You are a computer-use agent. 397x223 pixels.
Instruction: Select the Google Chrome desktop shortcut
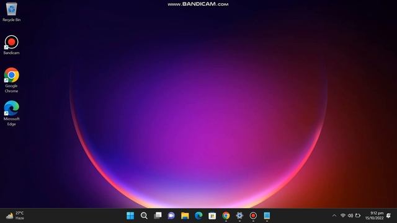(x=11, y=80)
